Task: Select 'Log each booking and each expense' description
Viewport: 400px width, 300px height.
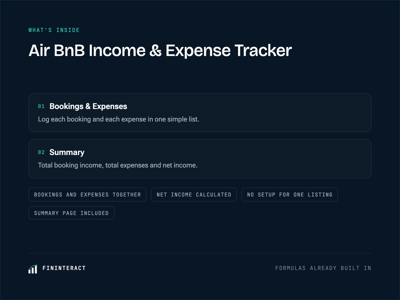Action: click(118, 119)
